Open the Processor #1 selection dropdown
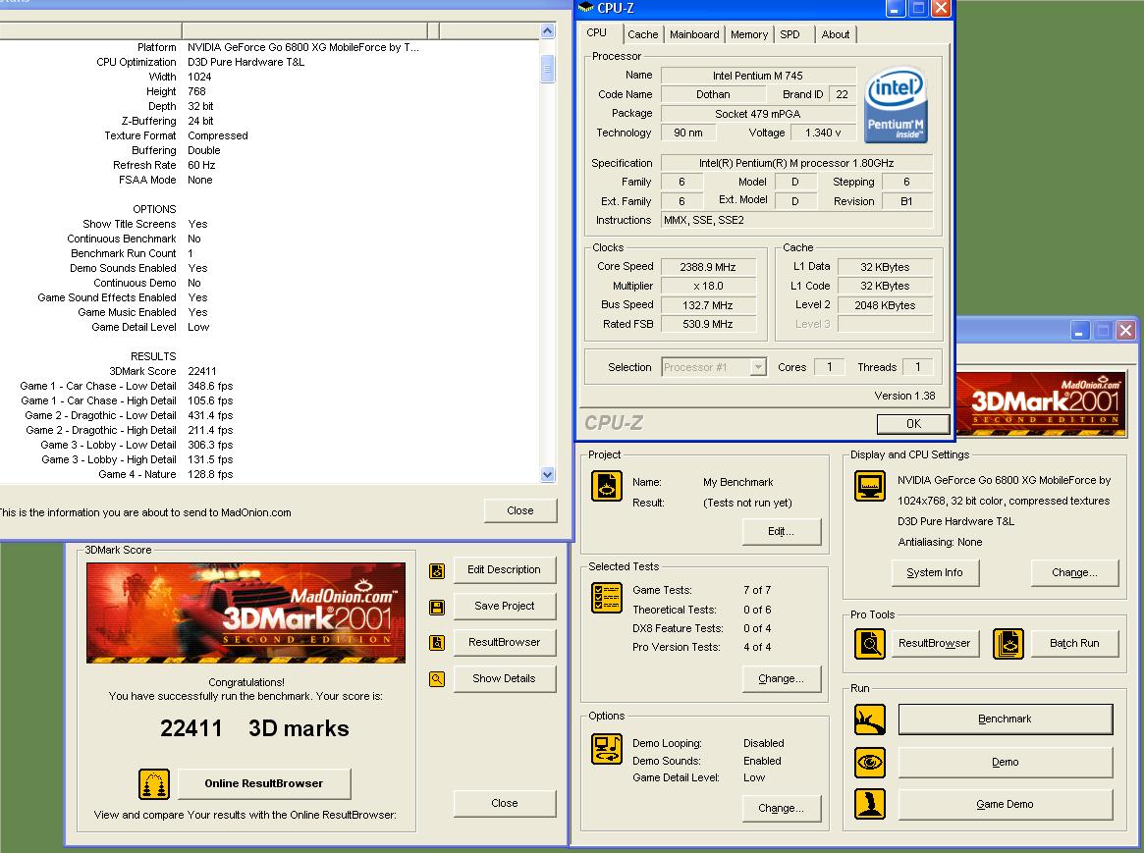 [x=759, y=367]
